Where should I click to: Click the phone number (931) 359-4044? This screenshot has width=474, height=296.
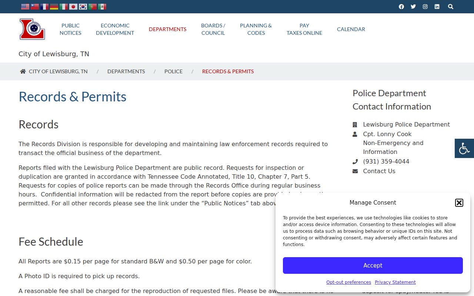(386, 162)
